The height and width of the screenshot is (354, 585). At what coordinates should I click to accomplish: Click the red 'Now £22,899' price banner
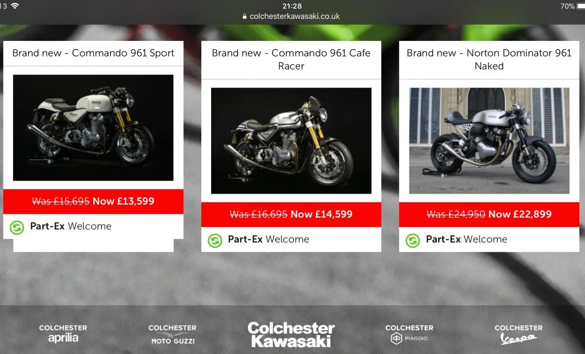click(x=489, y=214)
